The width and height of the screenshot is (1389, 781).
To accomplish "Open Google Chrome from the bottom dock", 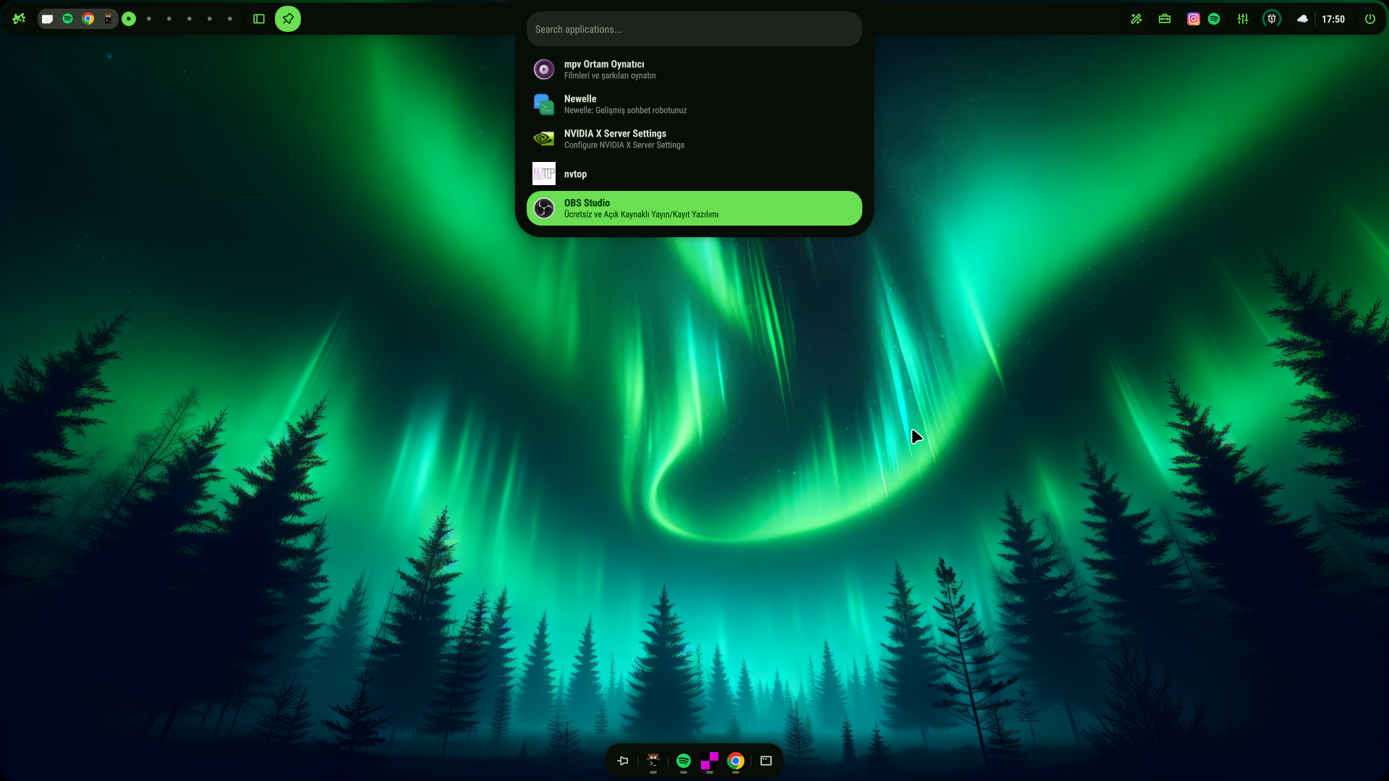I will (x=736, y=761).
